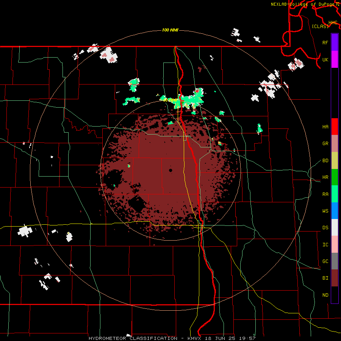The height and width of the screenshot is (341, 341).
Task: Pick the HR dark green legend swatch
Action: point(335,177)
